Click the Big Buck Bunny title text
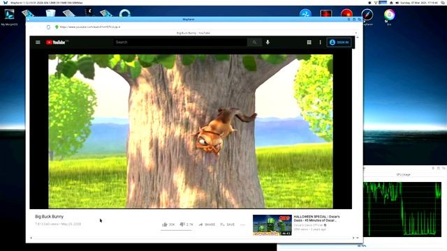Viewport: 447px width, 251px height. coord(50,217)
